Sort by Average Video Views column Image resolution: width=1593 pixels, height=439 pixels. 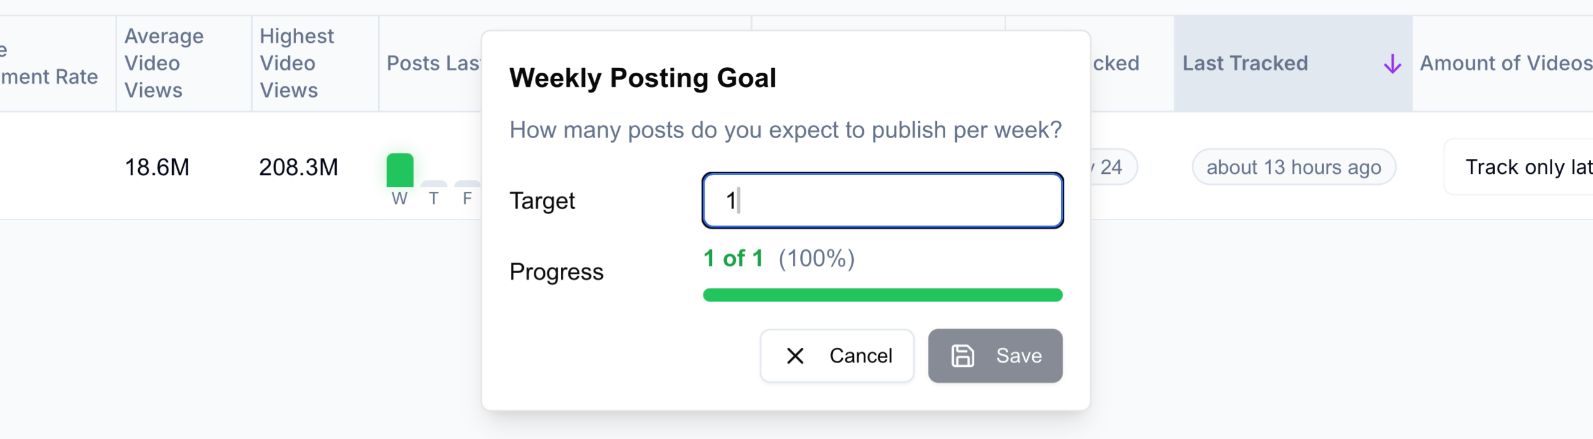164,63
